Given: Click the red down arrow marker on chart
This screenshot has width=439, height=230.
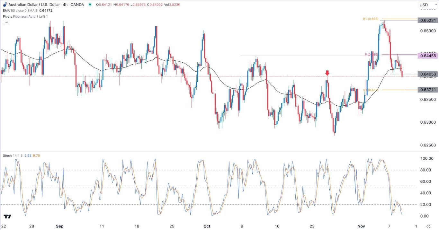Looking at the screenshot, I should tap(327, 73).
